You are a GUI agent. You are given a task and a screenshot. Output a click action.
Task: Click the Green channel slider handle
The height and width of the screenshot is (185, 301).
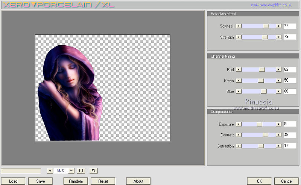[261, 81]
